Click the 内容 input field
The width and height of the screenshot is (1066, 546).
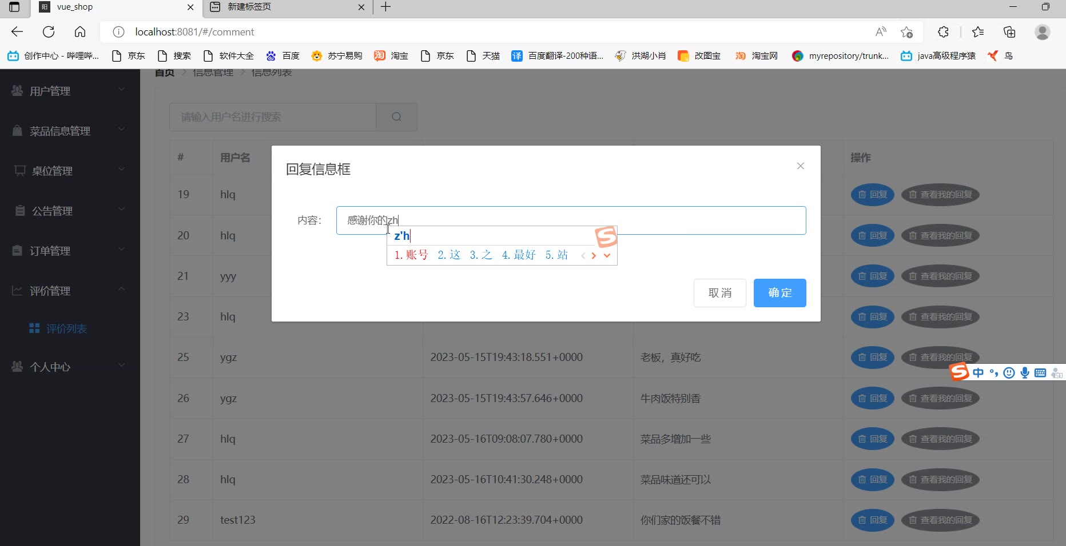point(571,220)
